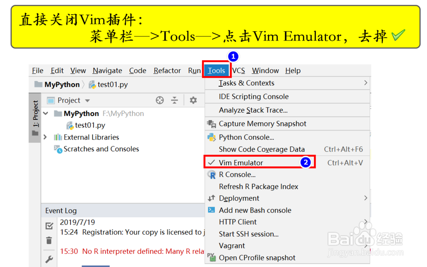Choose Refresh R Package Index

[287, 186]
